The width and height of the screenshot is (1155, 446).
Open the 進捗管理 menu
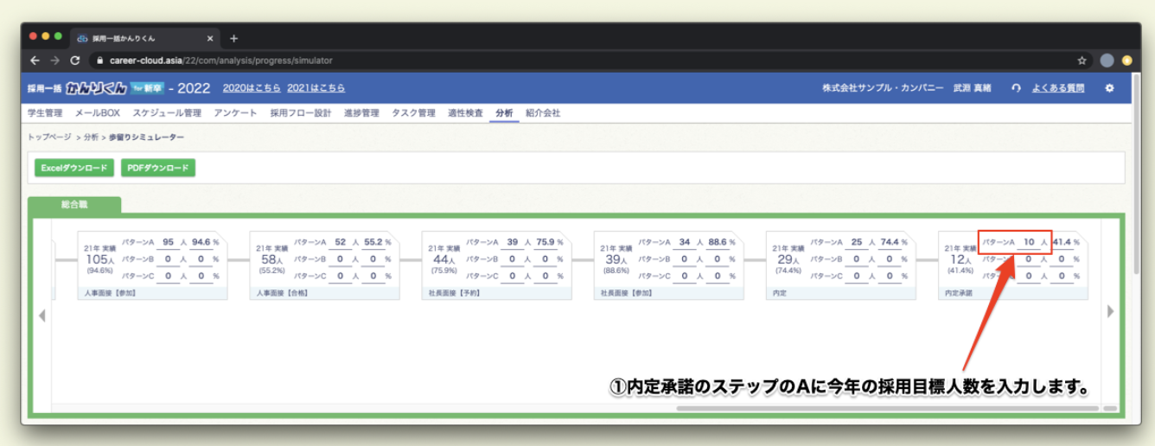361,113
